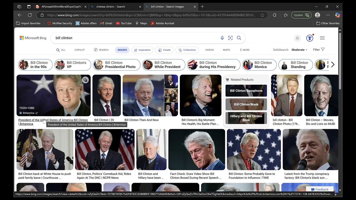356x200 pixels.
Task: Open SafeSearch Moderate dropdown
Action: point(299,50)
